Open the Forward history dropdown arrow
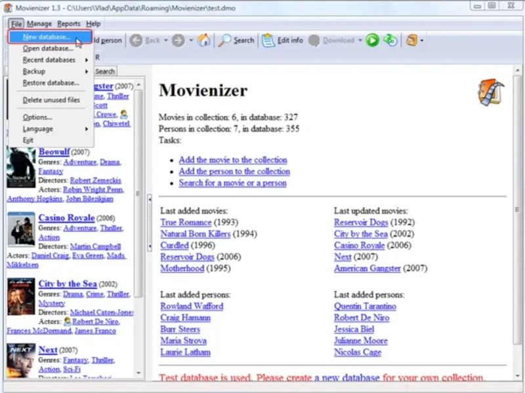 (x=191, y=41)
